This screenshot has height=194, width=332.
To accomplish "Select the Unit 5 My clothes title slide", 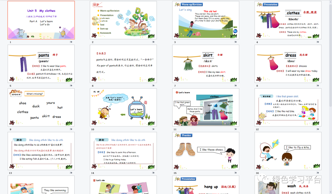I will tap(41, 20).
